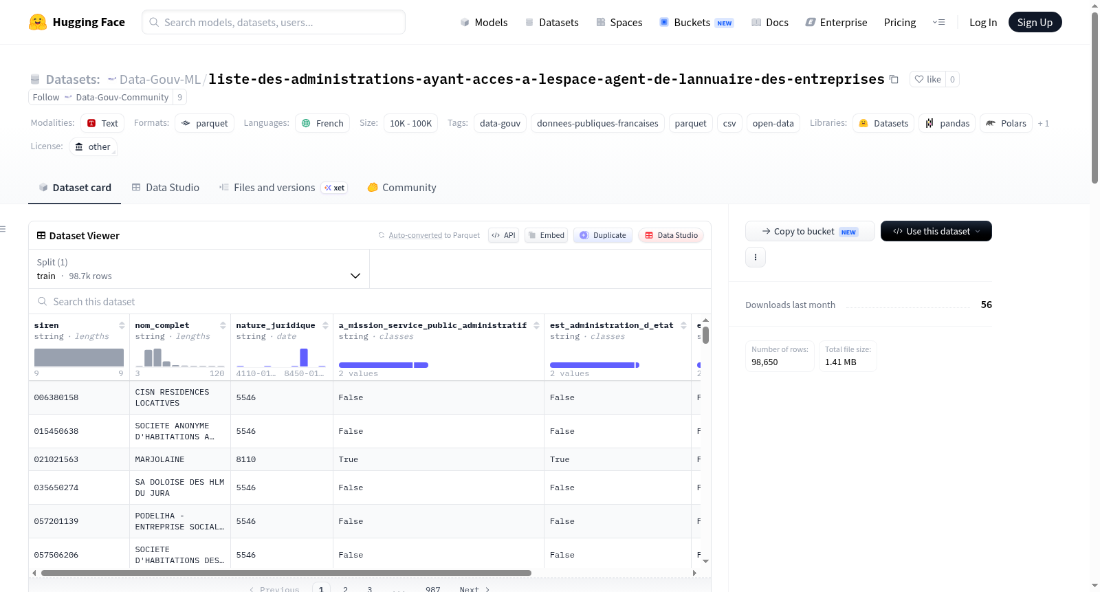The image size is (1100, 592).
Task: Click the Sign Up button
Action: [x=1035, y=22]
